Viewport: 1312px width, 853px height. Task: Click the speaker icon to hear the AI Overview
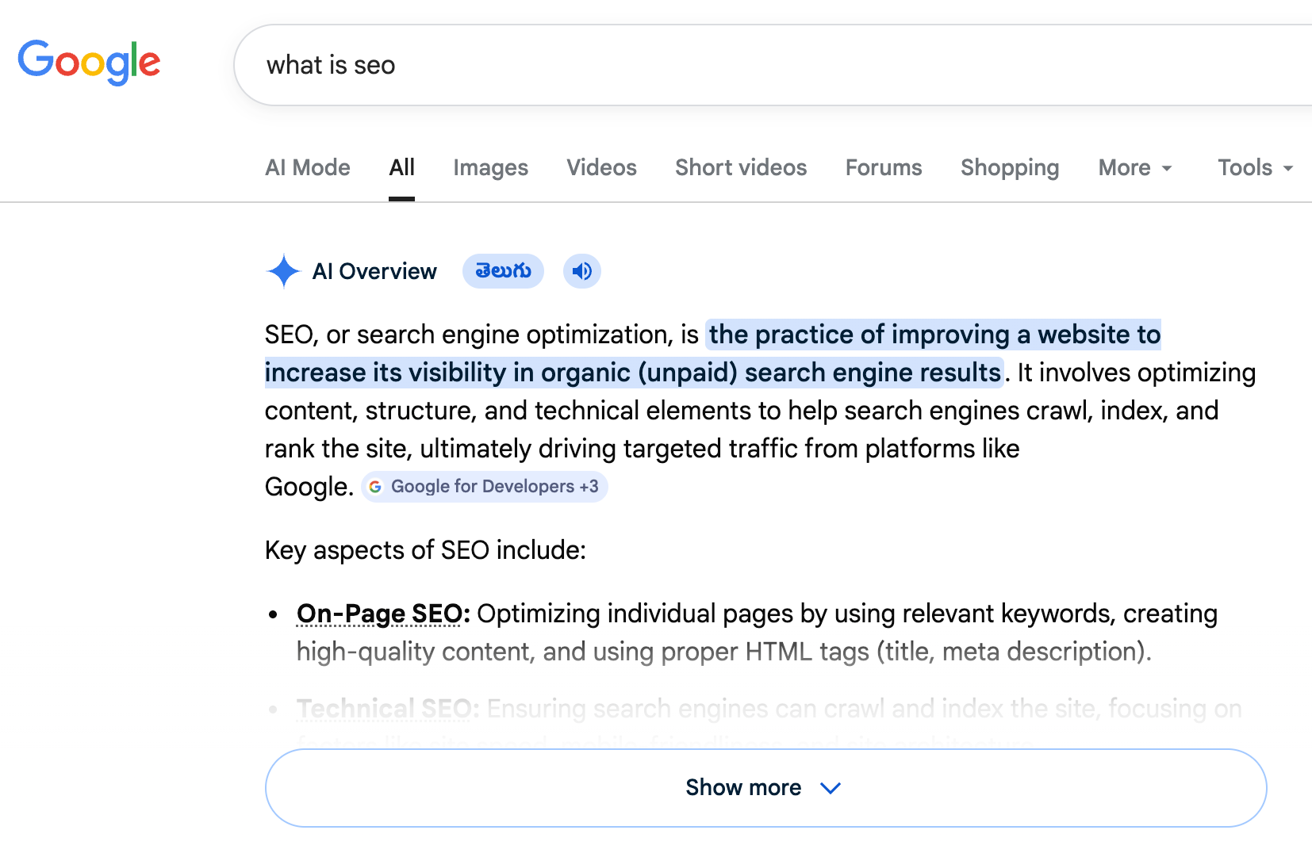(x=581, y=271)
